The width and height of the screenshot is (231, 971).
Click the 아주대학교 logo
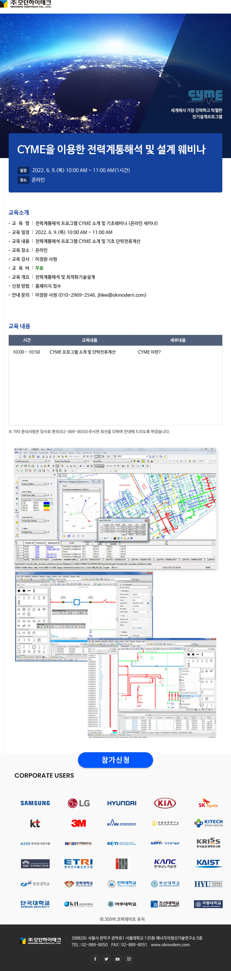122,904
